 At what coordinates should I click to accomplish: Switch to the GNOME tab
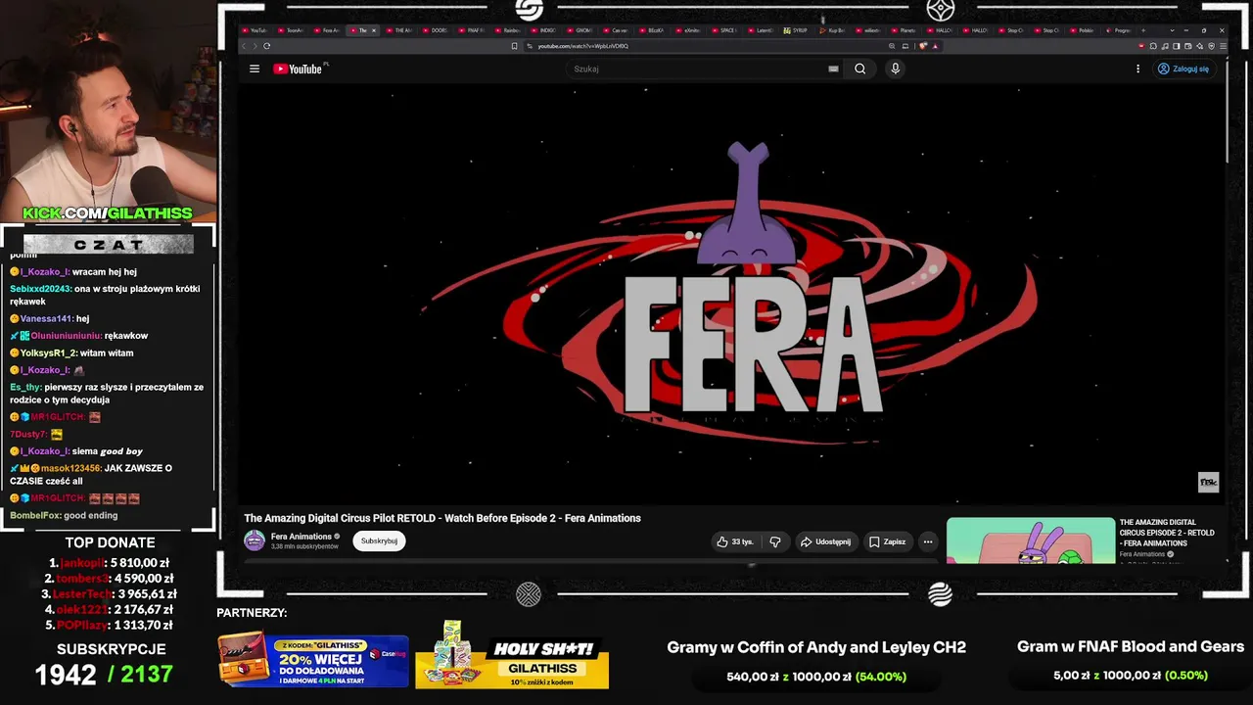(x=581, y=30)
